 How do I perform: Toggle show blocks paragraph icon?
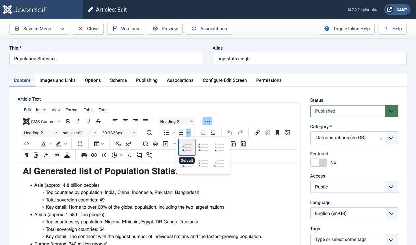pos(27,155)
